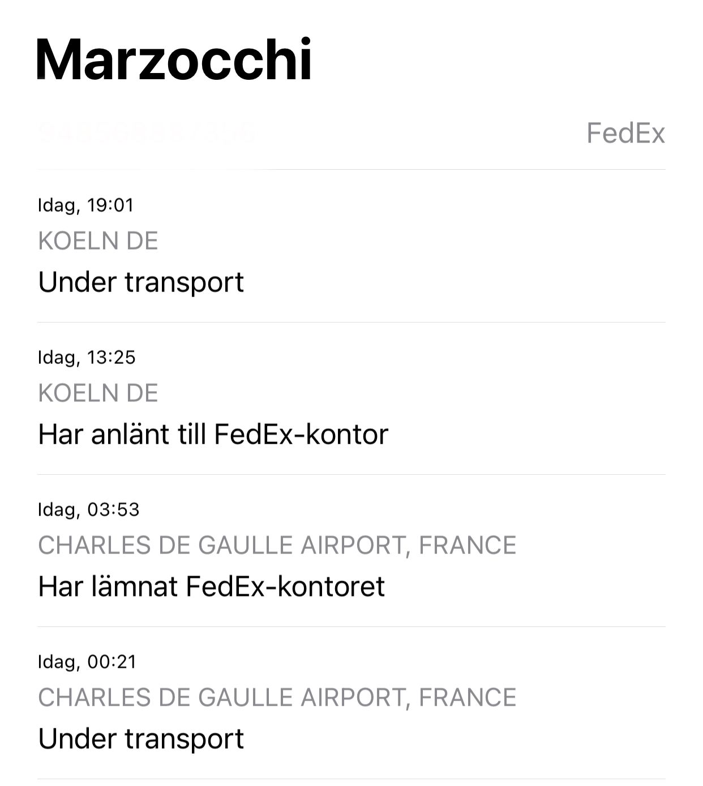This screenshot has width=703, height=786.
Task: Click the divider below Har anlänt till FedEx-kontor
Action: point(351,474)
